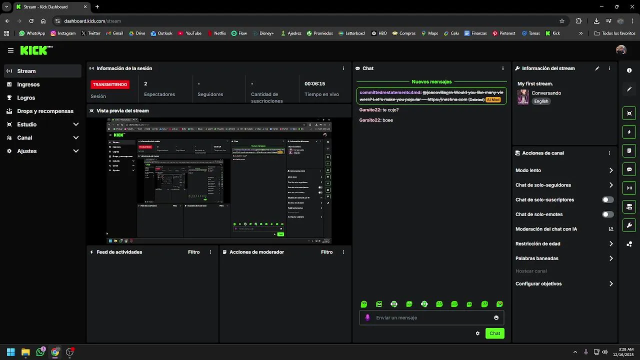Open the user profile avatar
Screen dimensions: 640x360
click(x=621, y=50)
